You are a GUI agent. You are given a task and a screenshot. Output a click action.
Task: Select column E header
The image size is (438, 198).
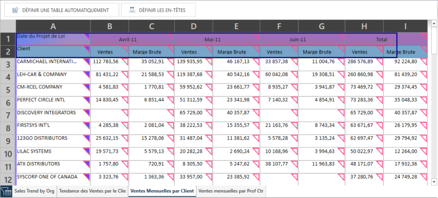tap(236, 26)
